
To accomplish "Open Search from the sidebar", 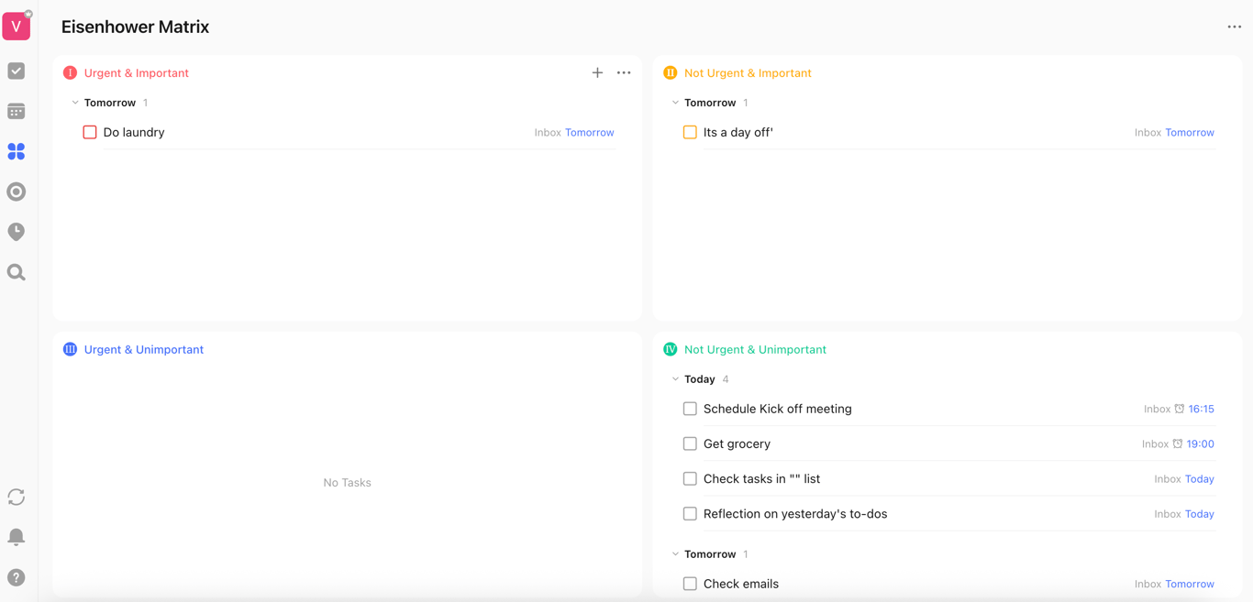I will point(17,272).
